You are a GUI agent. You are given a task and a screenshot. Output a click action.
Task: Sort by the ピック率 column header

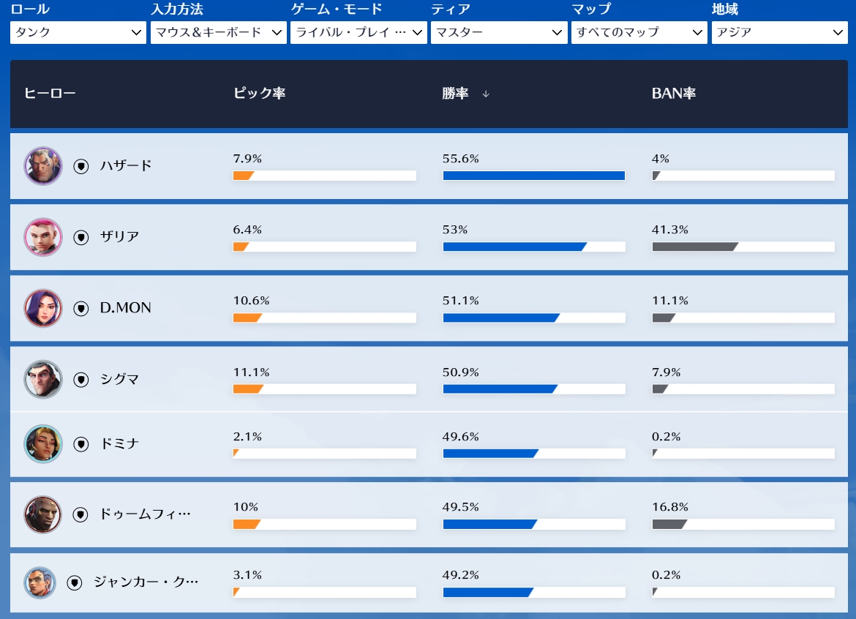point(259,94)
